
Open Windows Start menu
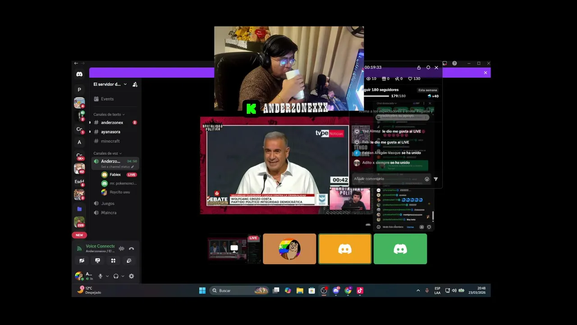(x=202, y=291)
